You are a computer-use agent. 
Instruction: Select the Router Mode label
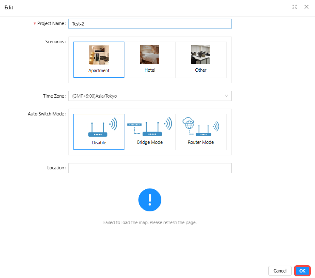(201, 142)
